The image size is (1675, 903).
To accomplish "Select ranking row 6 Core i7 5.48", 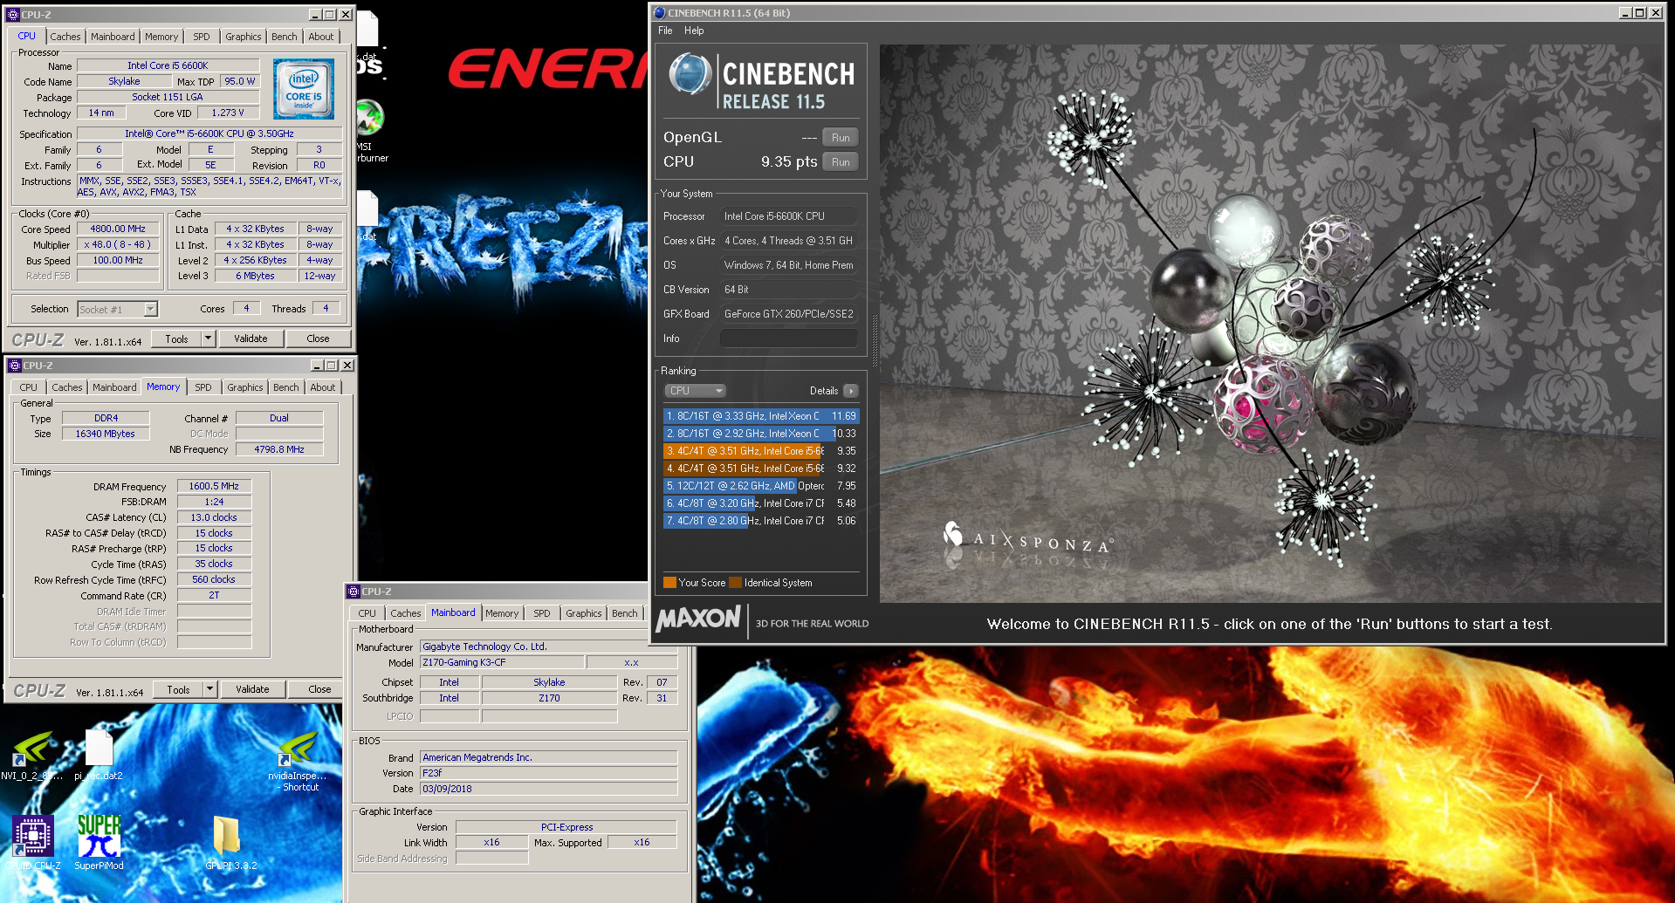I will click(x=761, y=503).
